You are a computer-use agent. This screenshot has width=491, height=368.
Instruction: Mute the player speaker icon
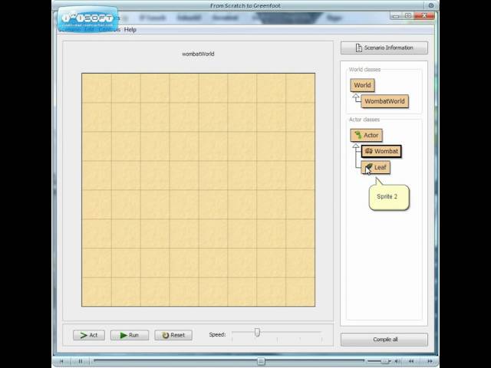[x=397, y=361]
